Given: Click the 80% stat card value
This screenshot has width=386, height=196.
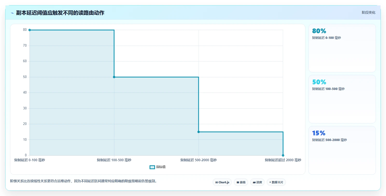Looking at the screenshot, I should click(x=319, y=31).
